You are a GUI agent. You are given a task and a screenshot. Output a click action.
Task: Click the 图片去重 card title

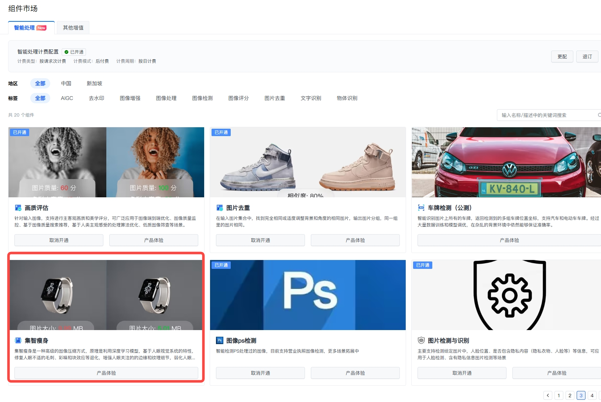[238, 208]
